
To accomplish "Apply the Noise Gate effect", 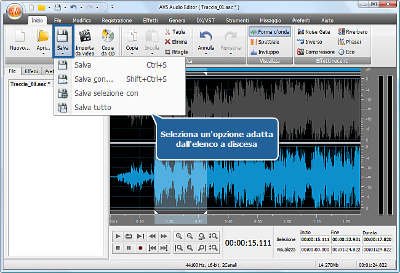I will (x=314, y=32).
